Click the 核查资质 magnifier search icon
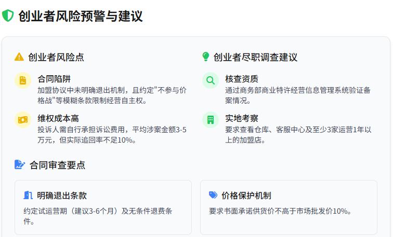 click(x=211, y=80)
